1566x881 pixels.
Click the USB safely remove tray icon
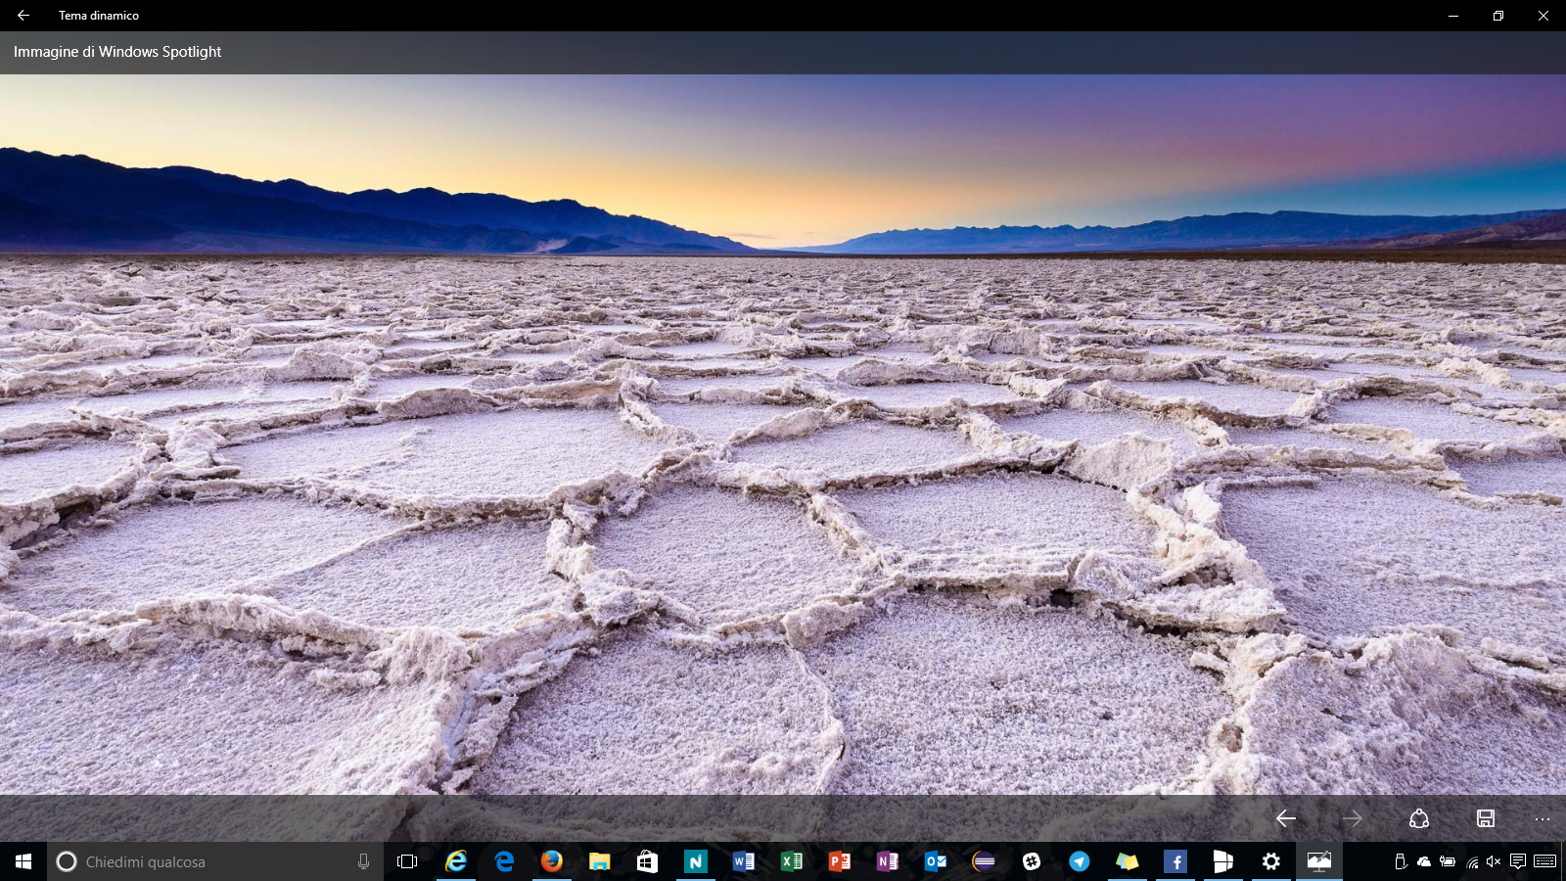click(x=1401, y=861)
